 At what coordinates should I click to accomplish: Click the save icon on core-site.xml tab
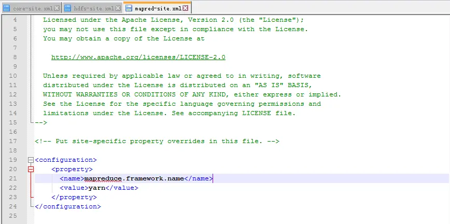click(6, 8)
